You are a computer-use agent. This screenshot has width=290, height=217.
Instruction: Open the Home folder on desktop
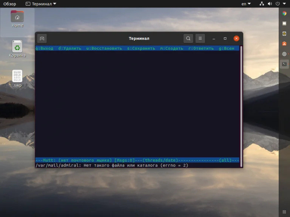pos(17,19)
